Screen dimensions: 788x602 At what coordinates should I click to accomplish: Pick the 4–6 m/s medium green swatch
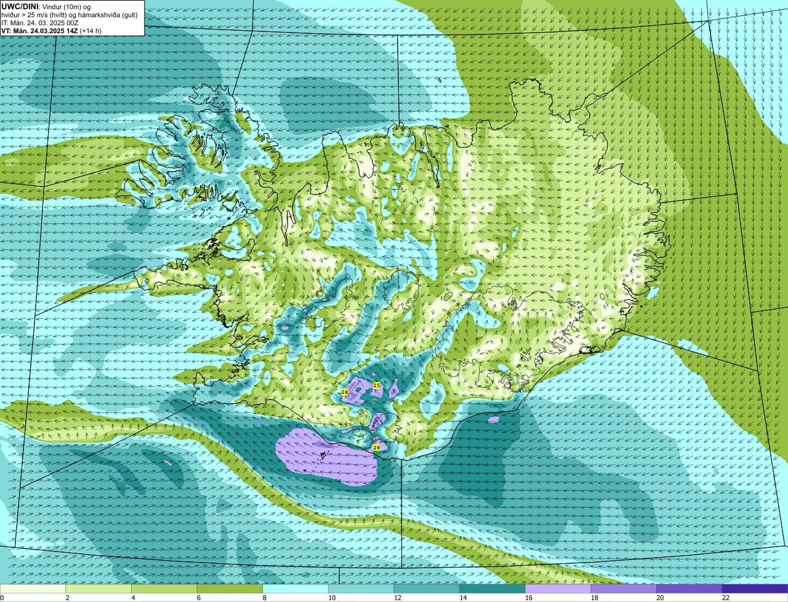click(164, 588)
